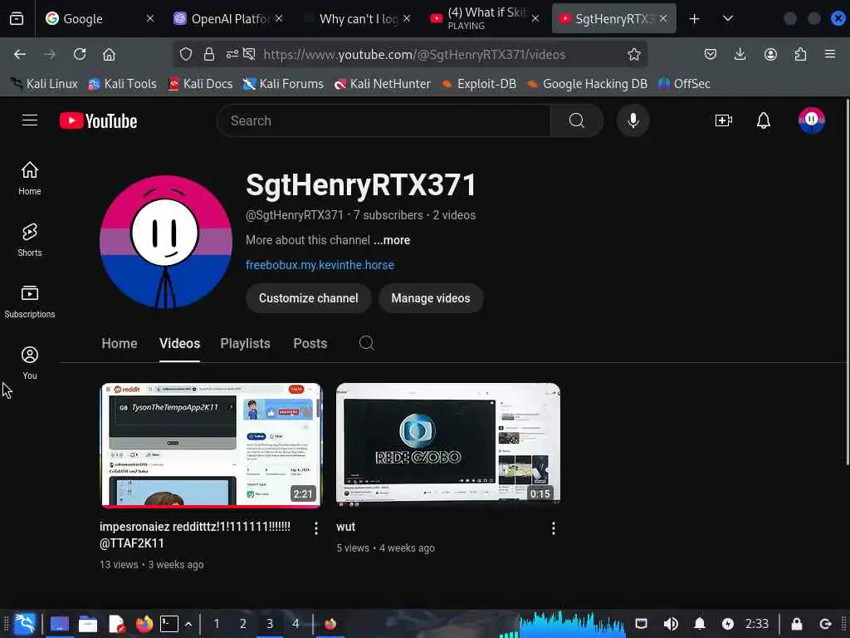This screenshot has width=850, height=638.
Task: Open channel Posts tab
Action: pos(310,343)
